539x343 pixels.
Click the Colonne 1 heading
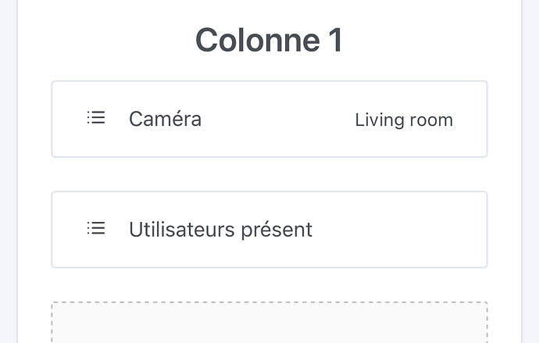(269, 41)
